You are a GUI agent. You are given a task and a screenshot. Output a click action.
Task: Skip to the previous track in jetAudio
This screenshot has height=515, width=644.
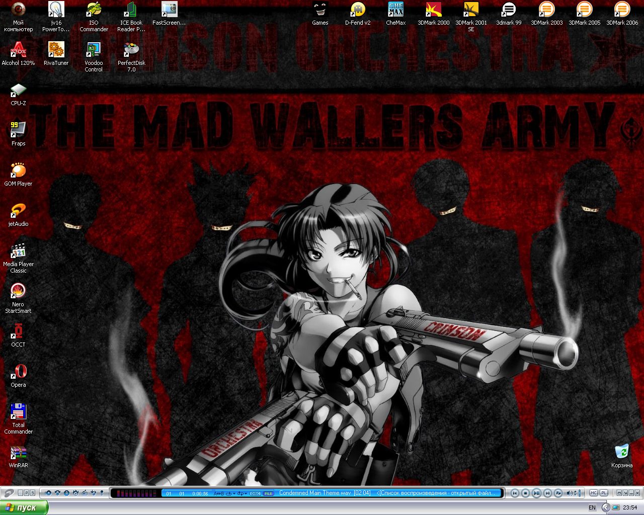(x=515, y=493)
